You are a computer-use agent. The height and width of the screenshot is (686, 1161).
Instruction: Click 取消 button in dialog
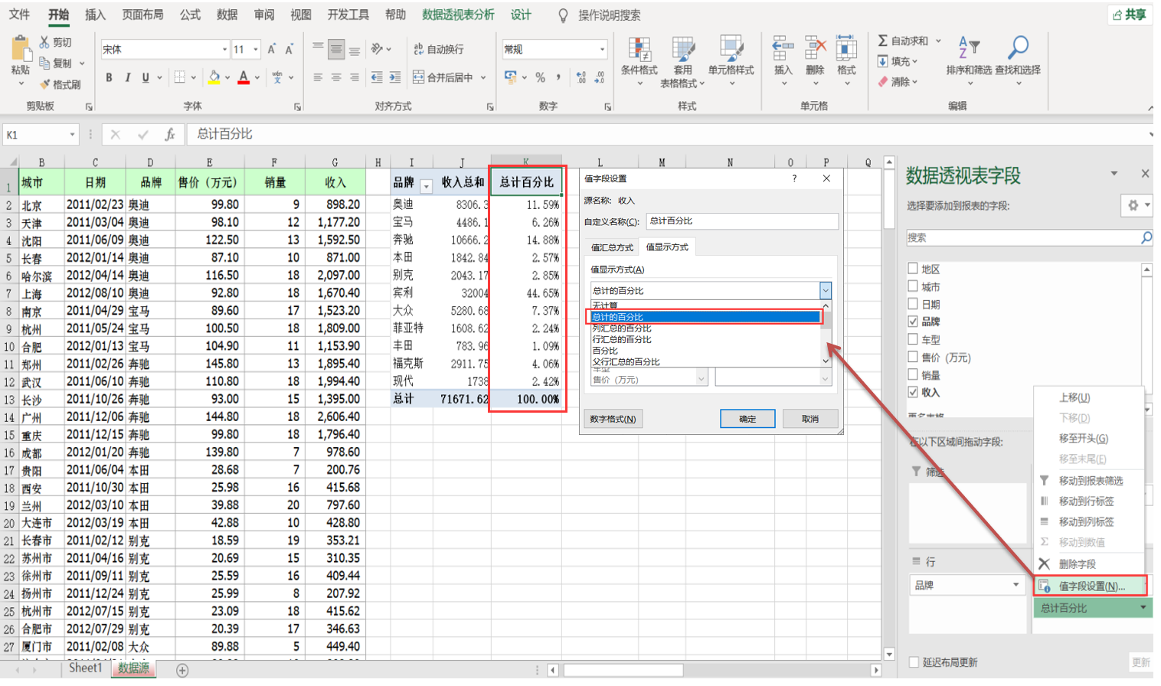tap(810, 419)
